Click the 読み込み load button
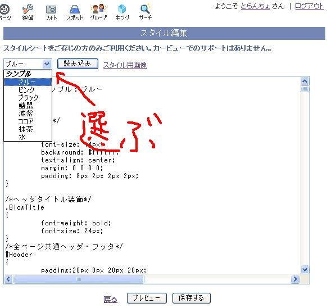Viewport: 327px width, 308px height. pos(78,64)
